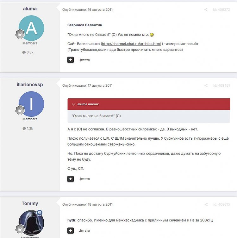Click the moderator shield badge on Tommy's avatar
This screenshot has height=238, width=237.
coord(40,213)
